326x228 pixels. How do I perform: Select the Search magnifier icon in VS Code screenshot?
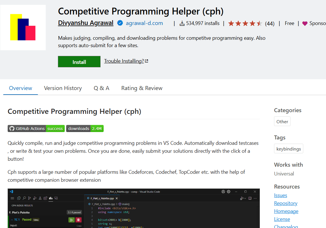pos(24,198)
